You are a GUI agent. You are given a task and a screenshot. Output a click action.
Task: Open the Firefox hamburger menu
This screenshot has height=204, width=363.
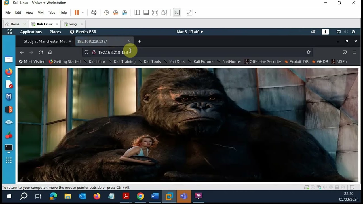point(354,52)
